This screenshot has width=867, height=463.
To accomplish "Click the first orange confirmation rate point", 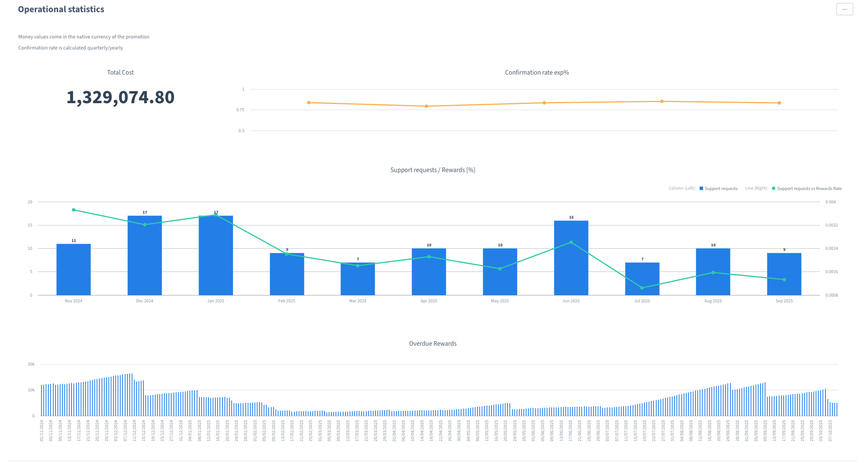I will (x=309, y=103).
